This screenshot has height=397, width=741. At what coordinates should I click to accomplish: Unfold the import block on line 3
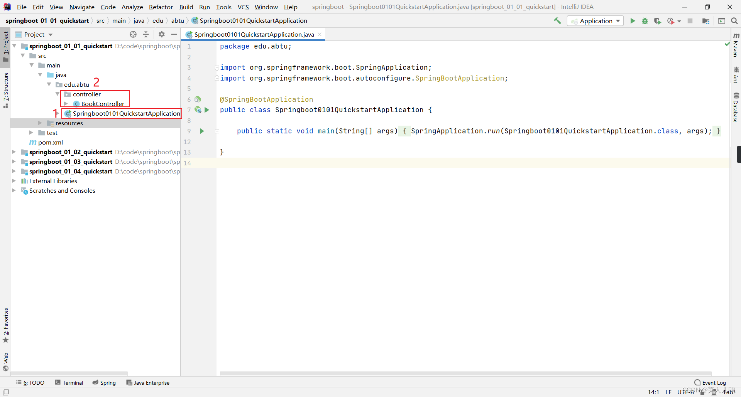click(x=217, y=67)
